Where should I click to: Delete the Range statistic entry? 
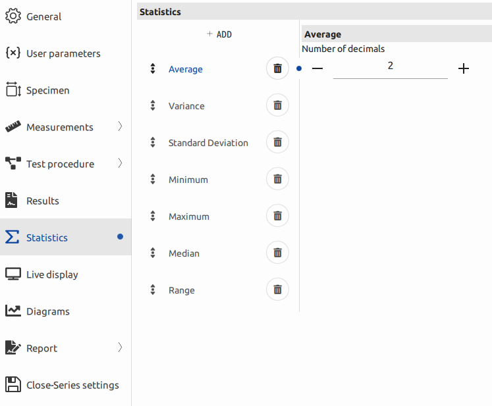click(277, 290)
